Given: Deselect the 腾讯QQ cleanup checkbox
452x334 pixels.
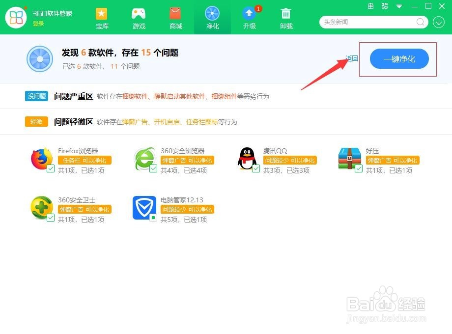Looking at the screenshot, I should pos(257,169).
